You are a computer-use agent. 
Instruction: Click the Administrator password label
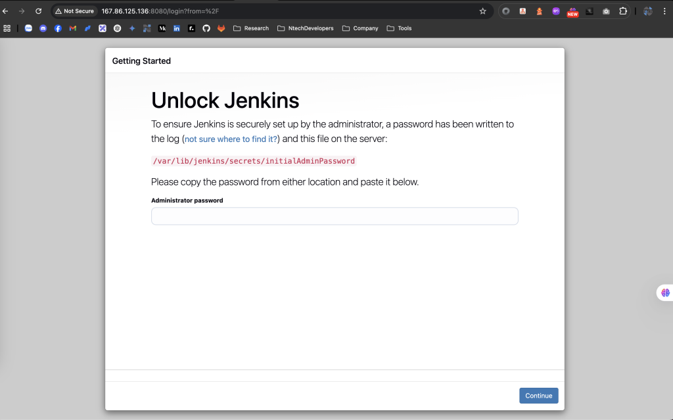[x=187, y=200]
